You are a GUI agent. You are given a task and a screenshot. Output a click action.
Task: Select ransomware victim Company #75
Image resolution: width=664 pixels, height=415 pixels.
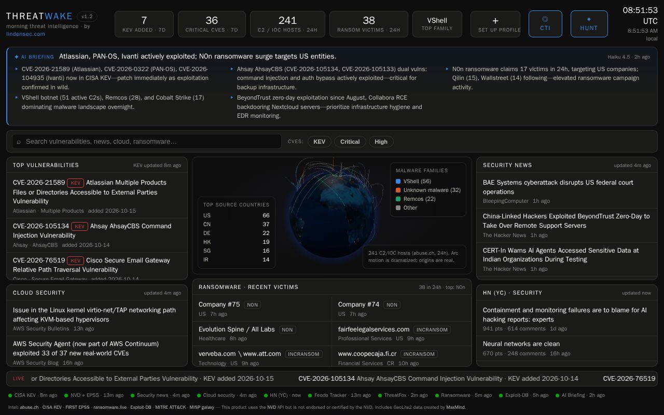click(x=262, y=309)
